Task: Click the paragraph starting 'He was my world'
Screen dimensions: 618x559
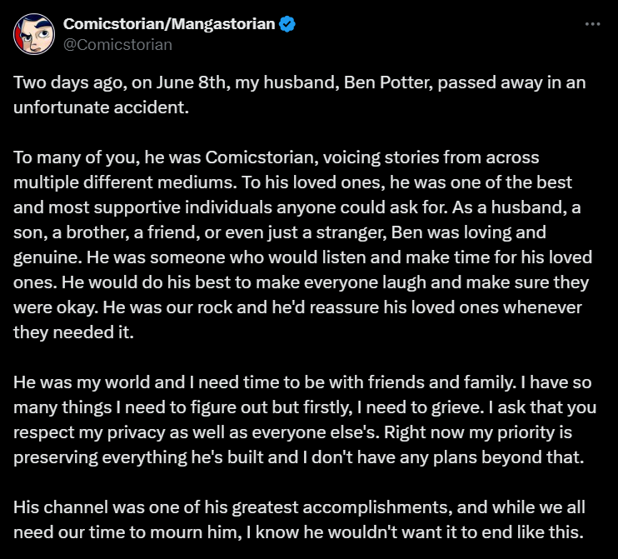Action: [305, 419]
